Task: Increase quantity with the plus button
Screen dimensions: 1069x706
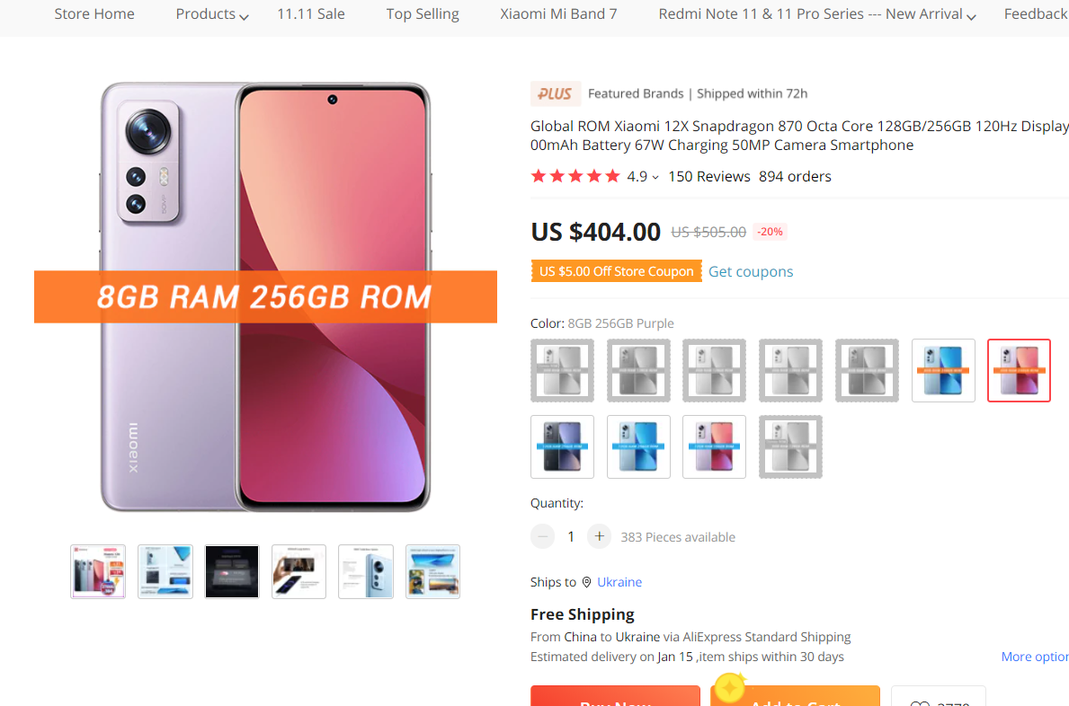Action: coord(599,536)
